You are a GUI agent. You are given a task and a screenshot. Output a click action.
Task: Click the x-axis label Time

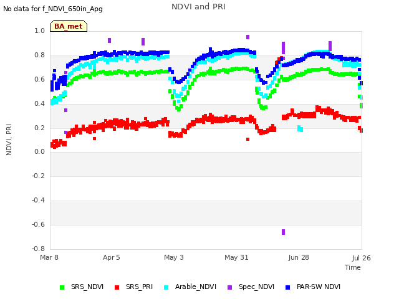[353, 267]
